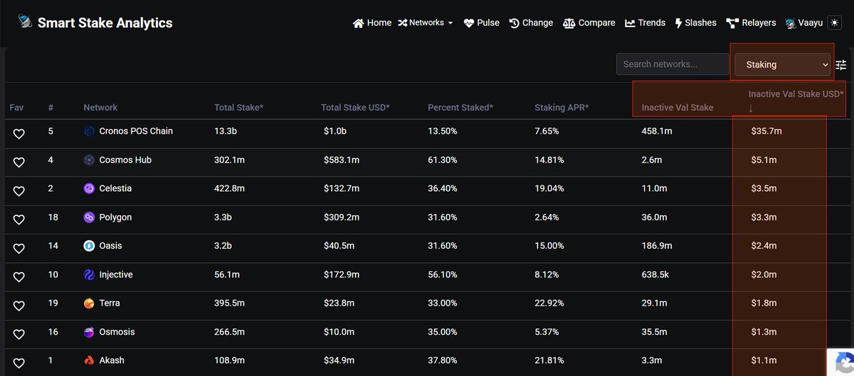Favorite Celestia with heart
The width and height of the screenshot is (854, 376).
pyautogui.click(x=19, y=190)
